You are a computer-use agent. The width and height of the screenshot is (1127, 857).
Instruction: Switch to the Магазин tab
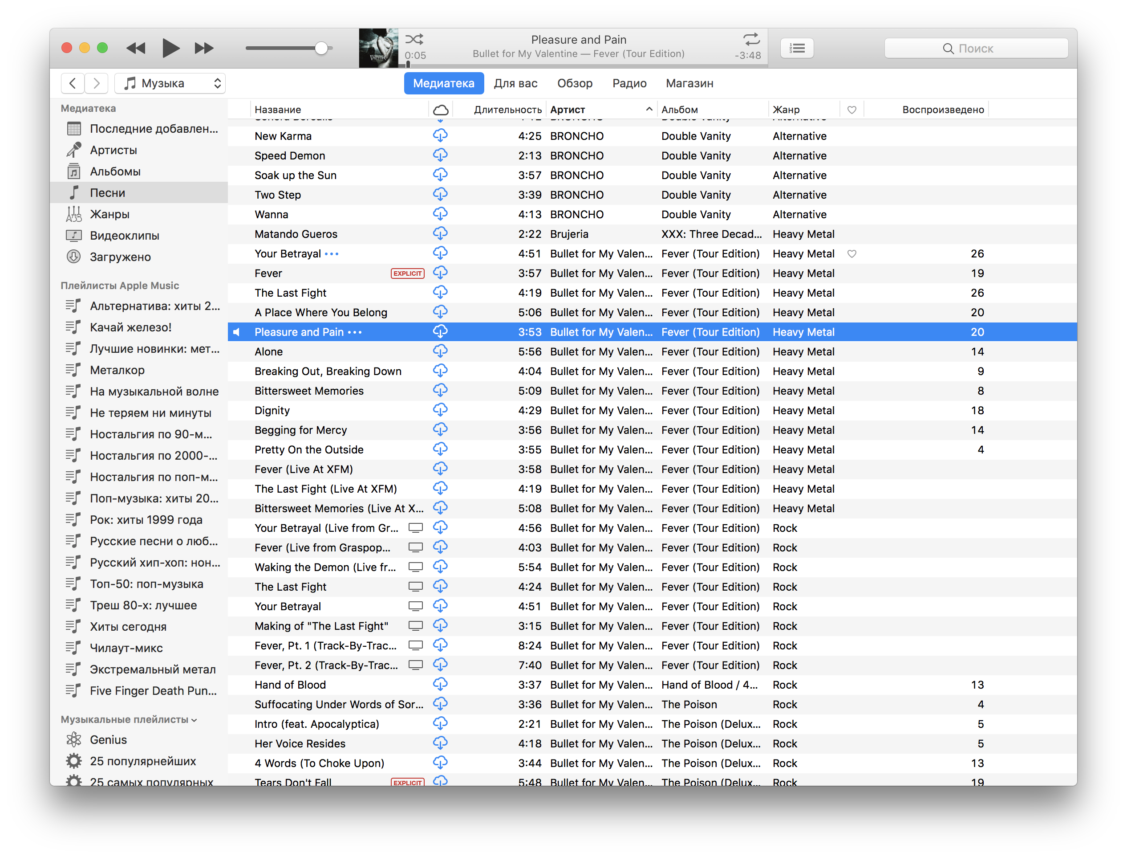pos(689,83)
